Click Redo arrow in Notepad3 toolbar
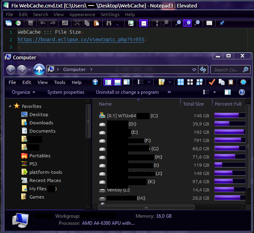This screenshot has height=233, width=254. [x=52, y=23]
